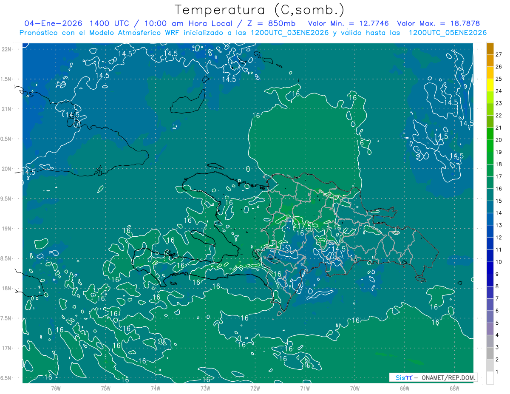The height and width of the screenshot is (394, 510).
Task: Click legend label 15
Action: coord(499,201)
